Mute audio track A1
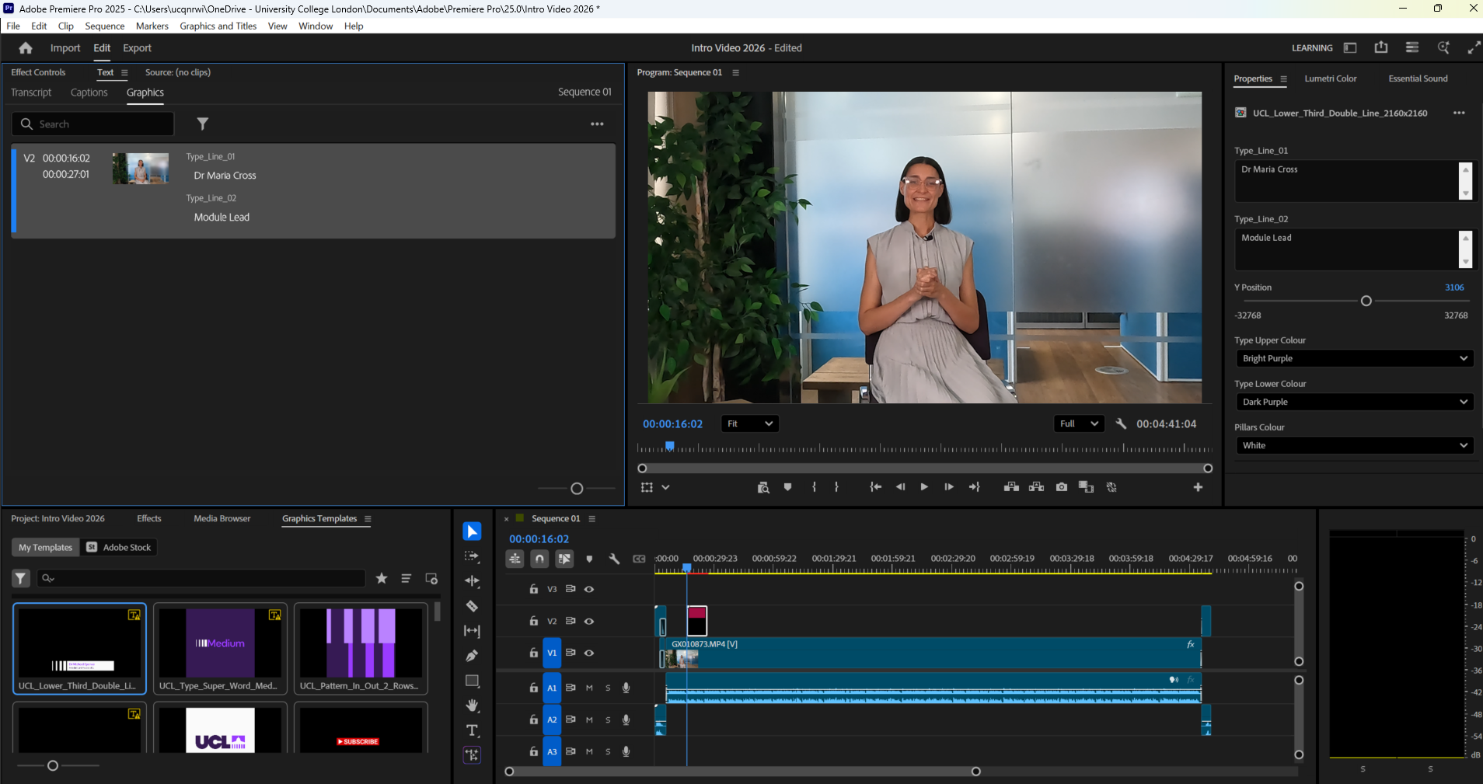This screenshot has height=784, width=1483. [589, 688]
